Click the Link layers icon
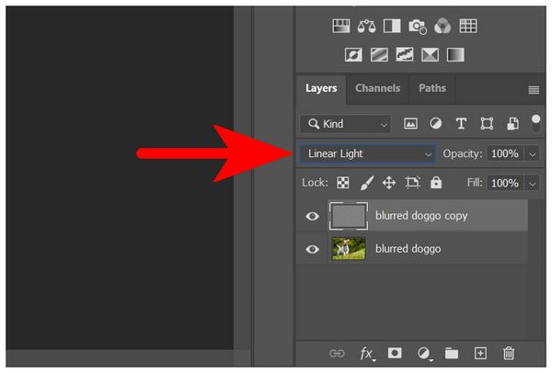Screen dimensions: 552x373 337,354
